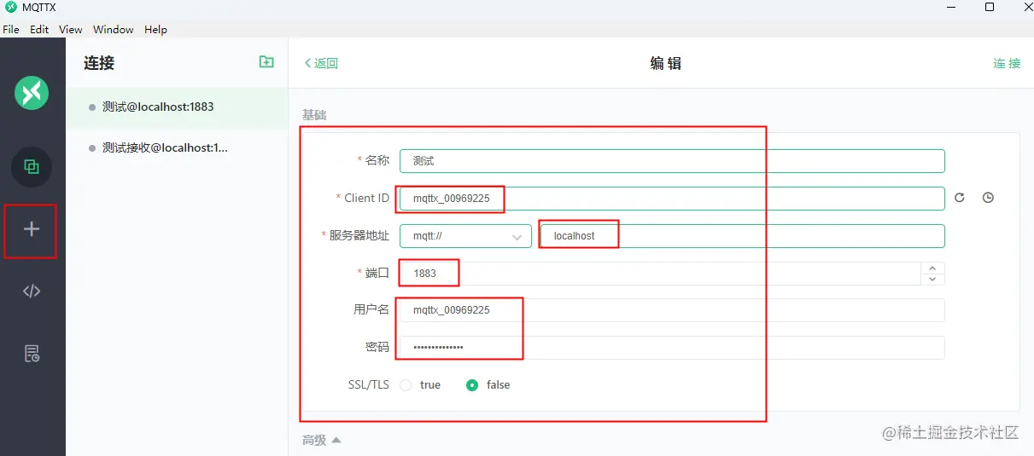Open the Window menu

[x=114, y=29]
